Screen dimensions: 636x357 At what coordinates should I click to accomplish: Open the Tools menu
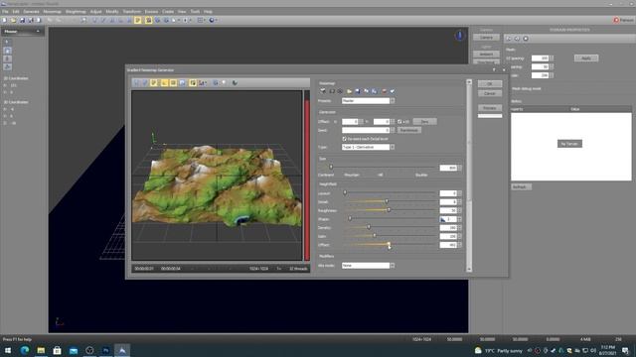tap(195, 12)
